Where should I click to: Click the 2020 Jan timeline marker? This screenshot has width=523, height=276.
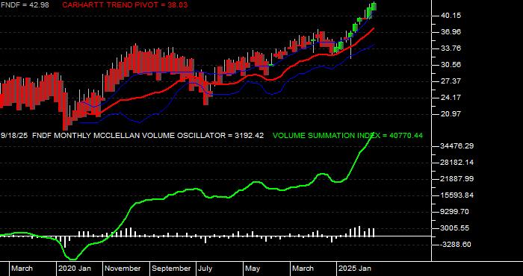tap(75, 269)
